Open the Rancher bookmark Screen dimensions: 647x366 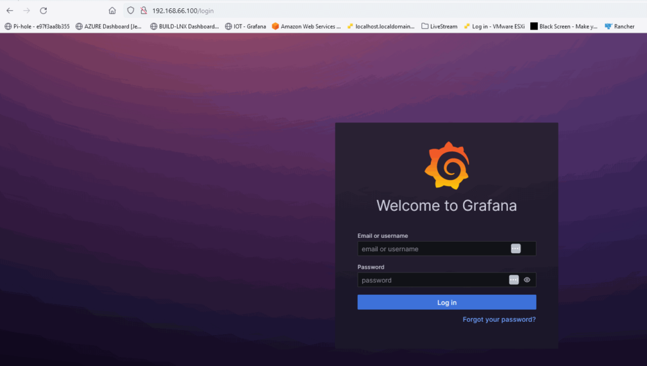click(x=619, y=27)
